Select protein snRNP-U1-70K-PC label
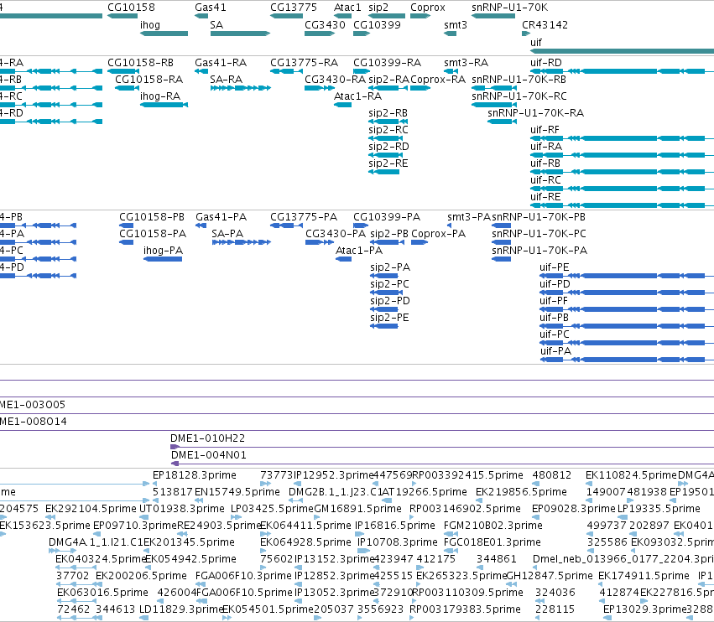The height and width of the screenshot is (622, 714). click(x=539, y=234)
